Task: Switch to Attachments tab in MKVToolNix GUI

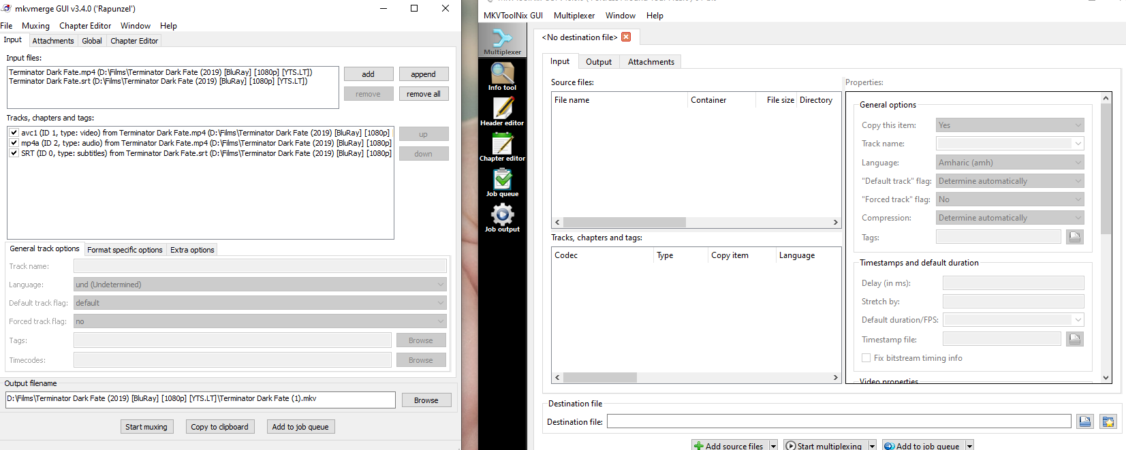Action: tap(651, 62)
